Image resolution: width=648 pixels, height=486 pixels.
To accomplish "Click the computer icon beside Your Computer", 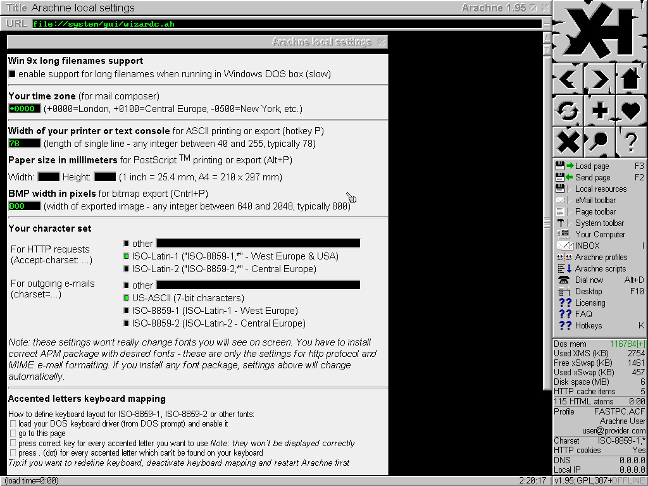I will pyautogui.click(x=563, y=234).
